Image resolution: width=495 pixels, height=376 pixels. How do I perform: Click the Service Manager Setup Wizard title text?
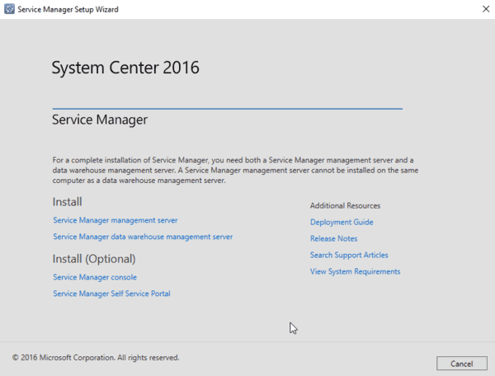[x=68, y=9]
